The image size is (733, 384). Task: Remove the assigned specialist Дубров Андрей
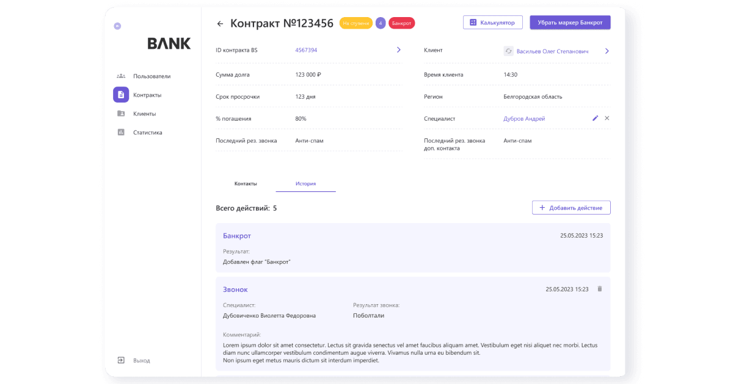coord(607,118)
